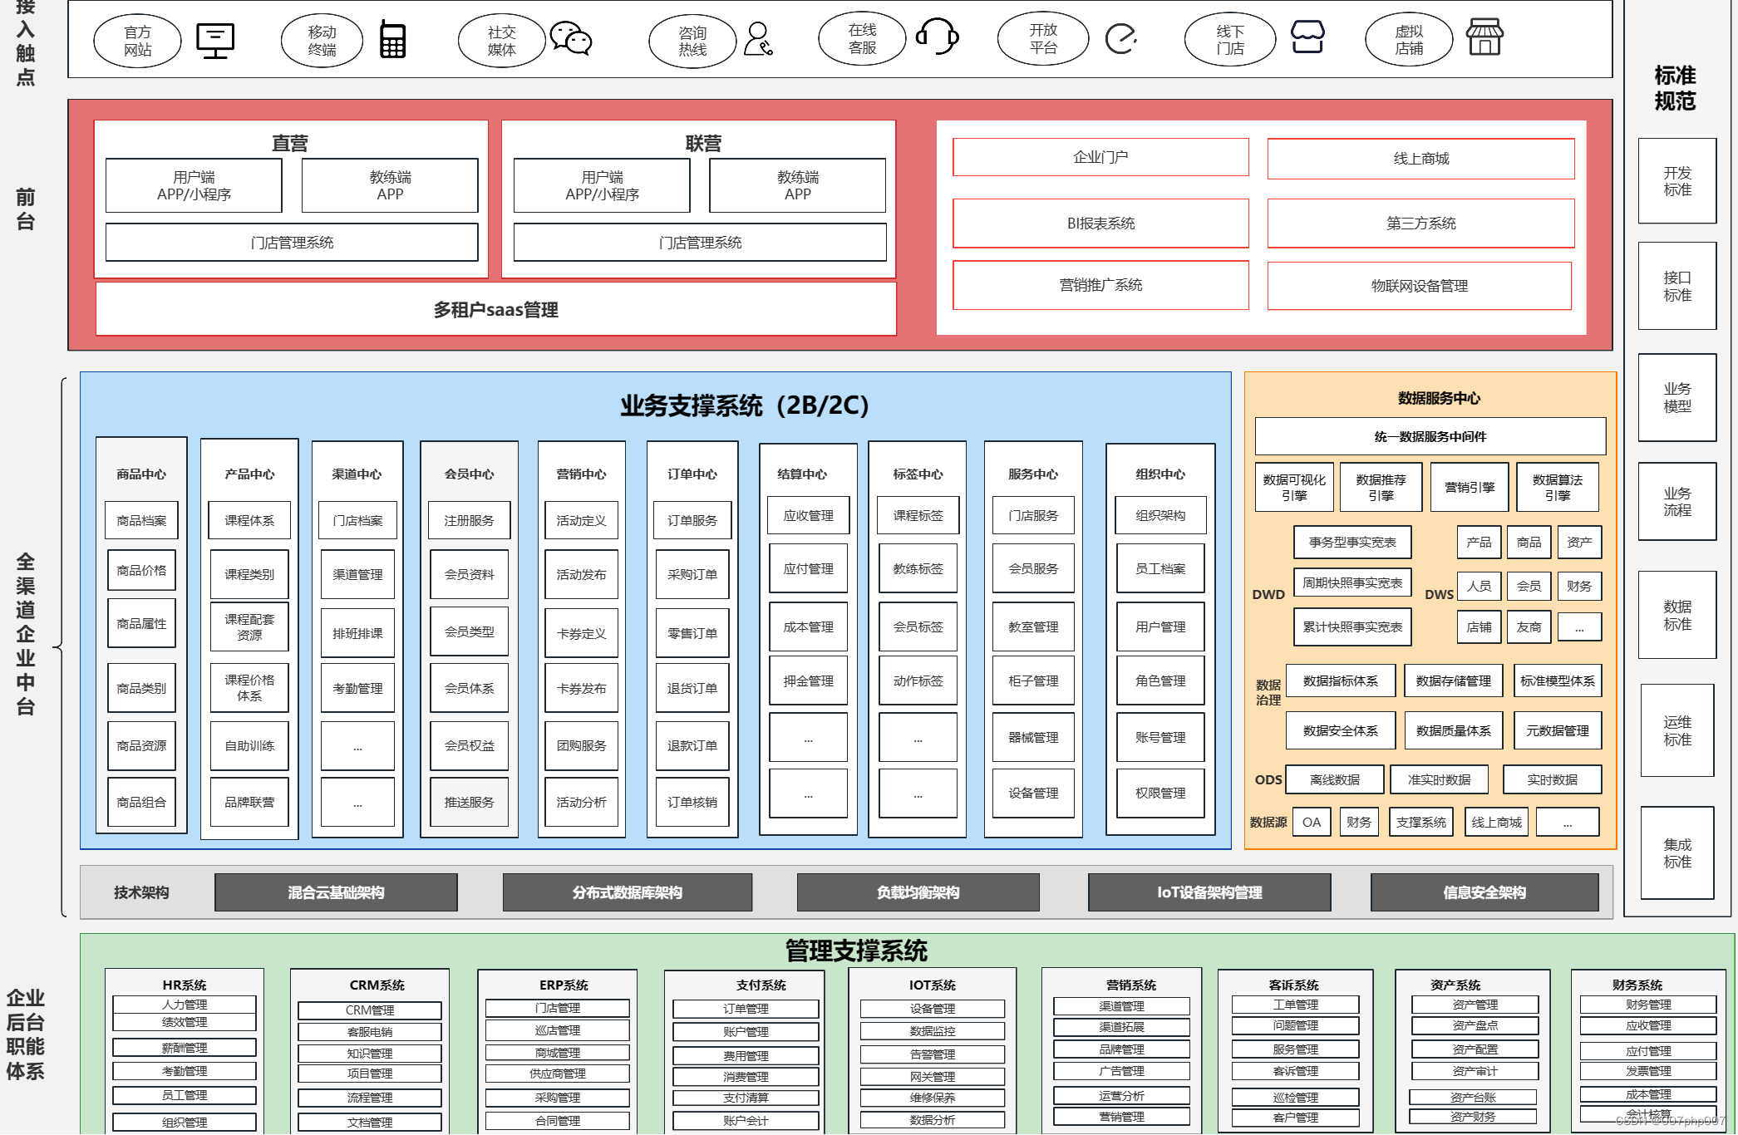
Task: Click the 实时数据 box in the ODS row
Action: pyautogui.click(x=1552, y=779)
